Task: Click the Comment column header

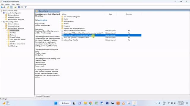Action: [x=129, y=14]
